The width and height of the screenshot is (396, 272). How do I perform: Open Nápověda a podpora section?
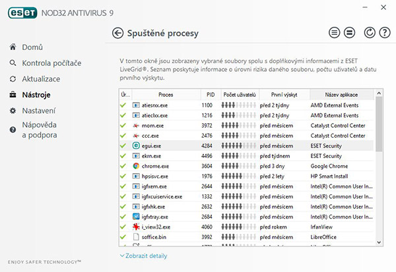[x=40, y=130]
